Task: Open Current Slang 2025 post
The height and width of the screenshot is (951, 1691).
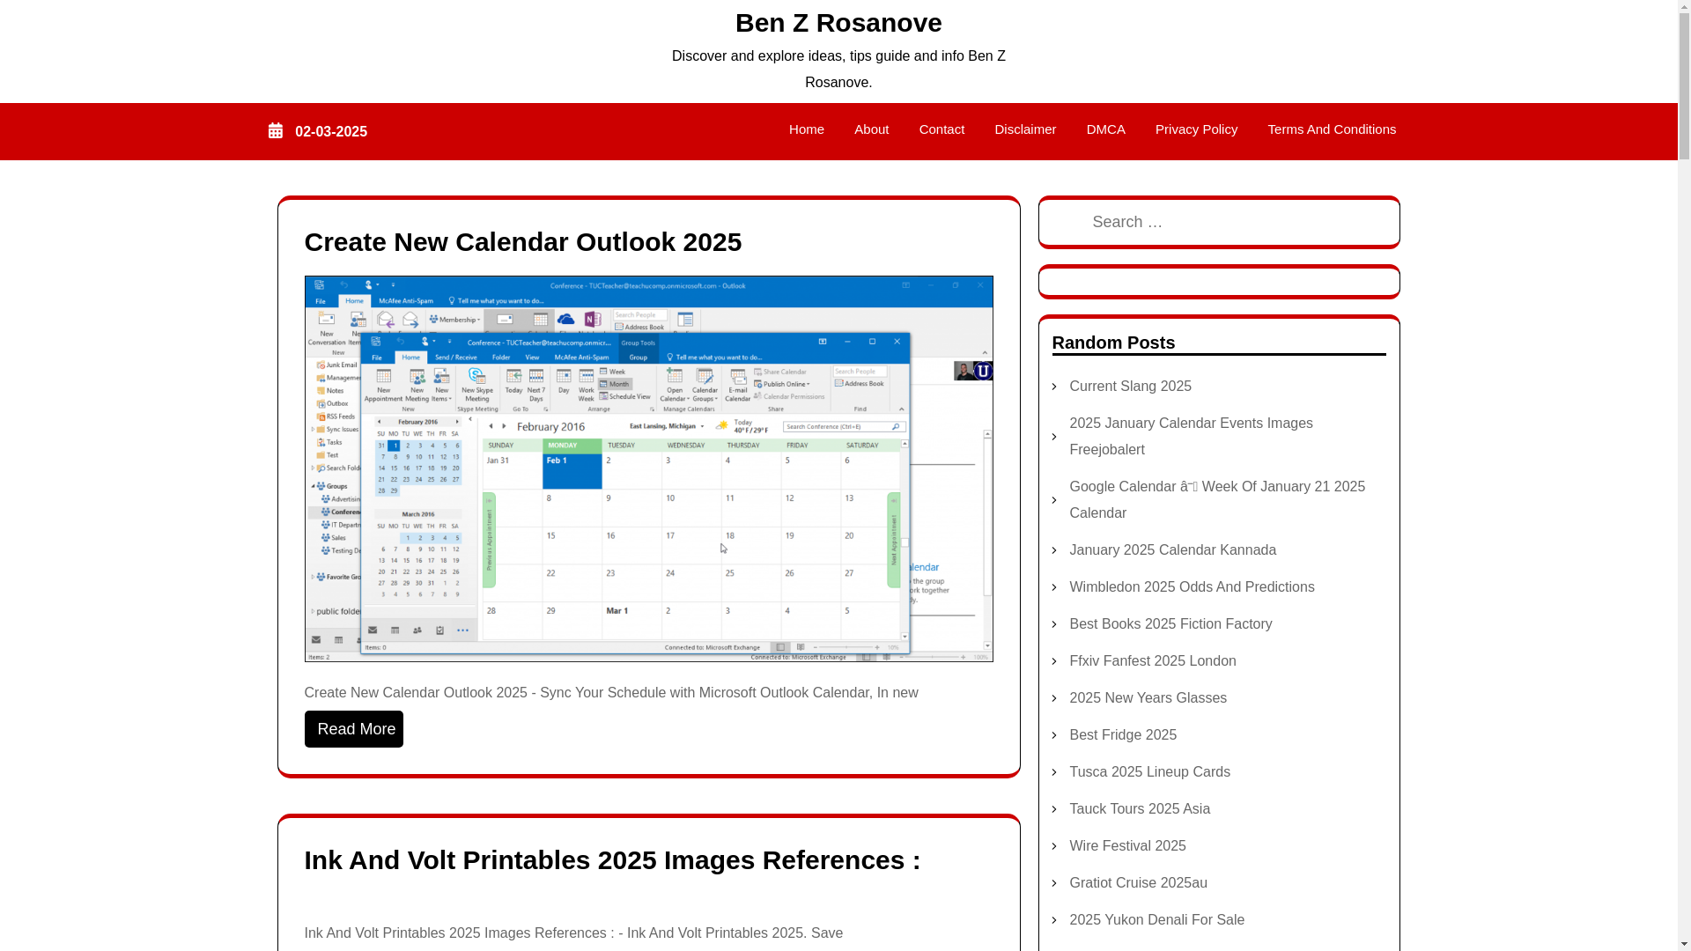Action: coord(1130,387)
